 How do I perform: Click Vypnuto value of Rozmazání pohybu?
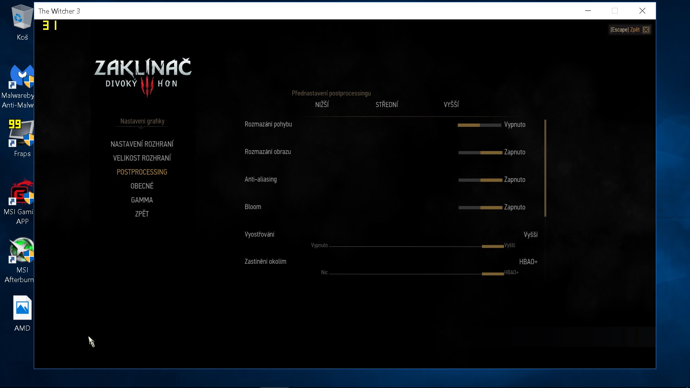515,125
